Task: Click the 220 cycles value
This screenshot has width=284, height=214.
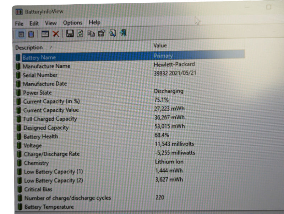Action: click(160, 198)
